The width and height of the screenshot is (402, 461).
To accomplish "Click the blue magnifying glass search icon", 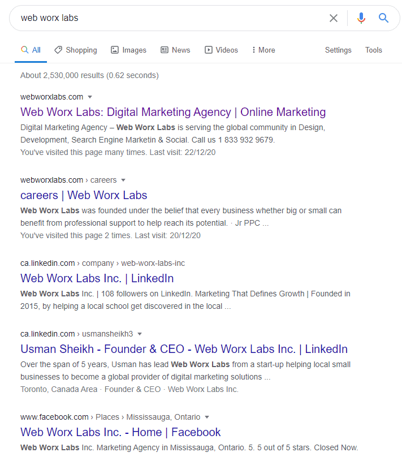I will [383, 18].
